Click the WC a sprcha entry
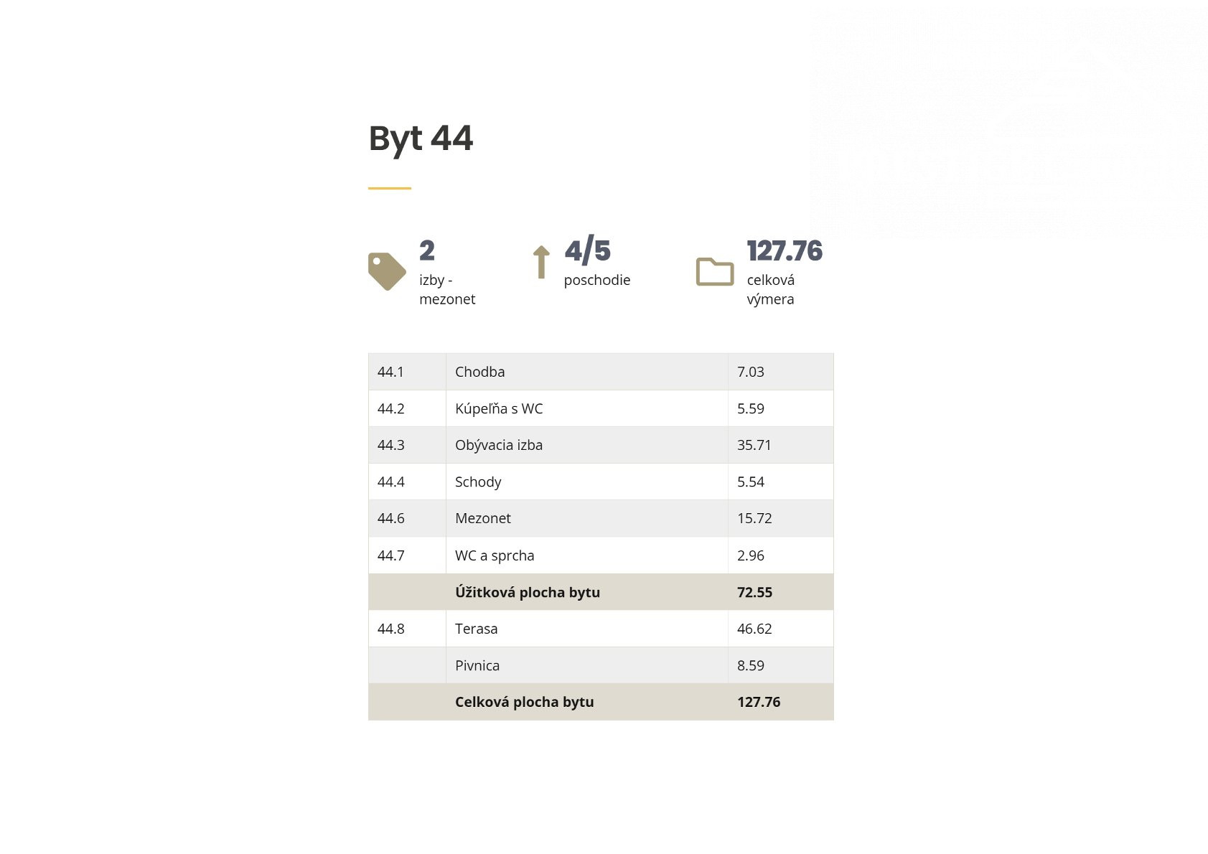 495,555
